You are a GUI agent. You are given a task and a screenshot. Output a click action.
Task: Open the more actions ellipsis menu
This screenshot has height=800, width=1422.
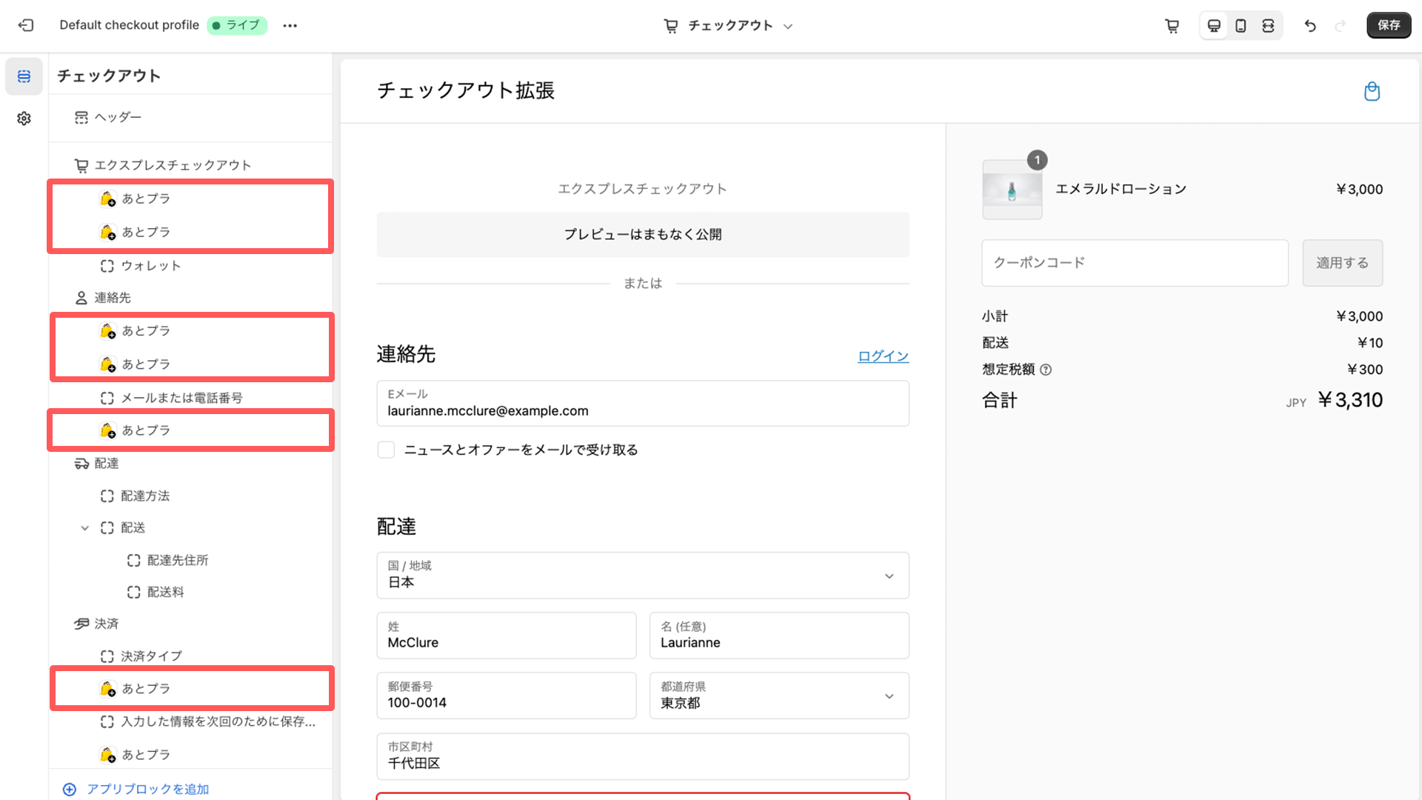(x=290, y=25)
